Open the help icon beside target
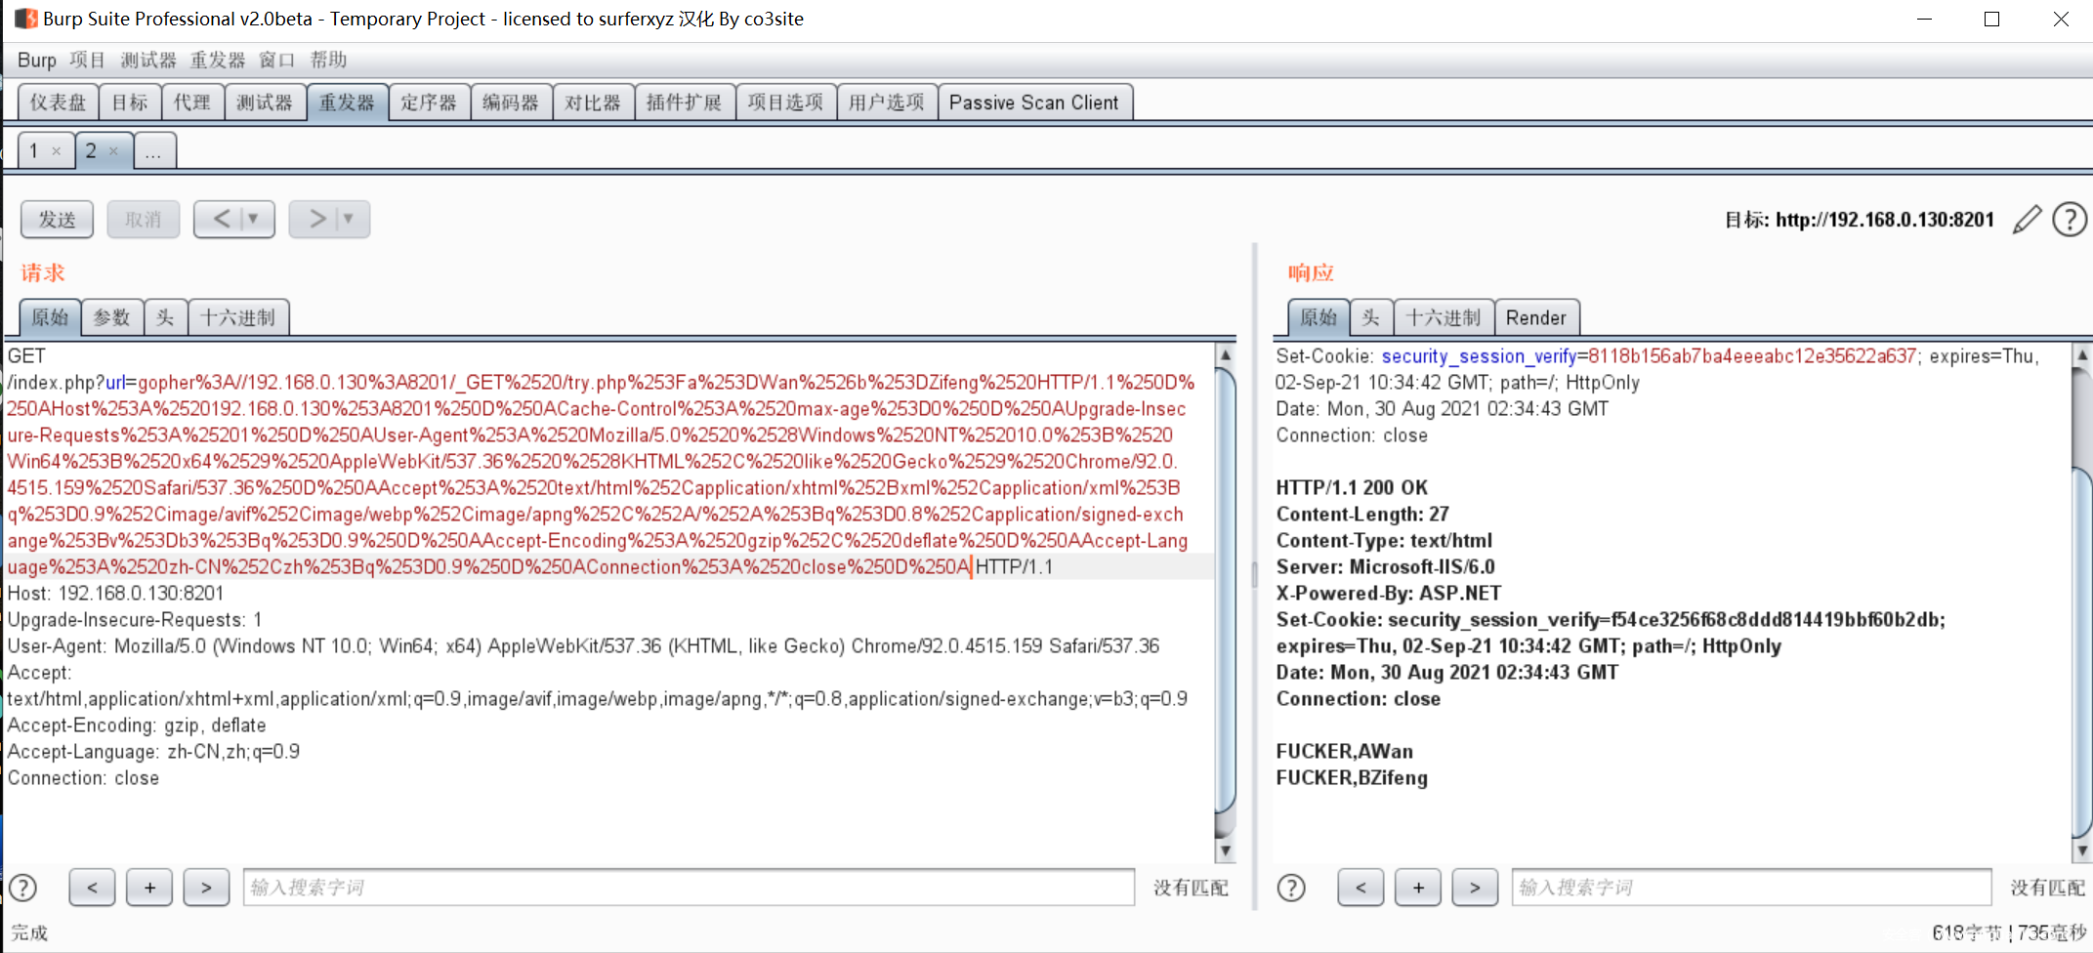2093x953 pixels. tap(2070, 220)
